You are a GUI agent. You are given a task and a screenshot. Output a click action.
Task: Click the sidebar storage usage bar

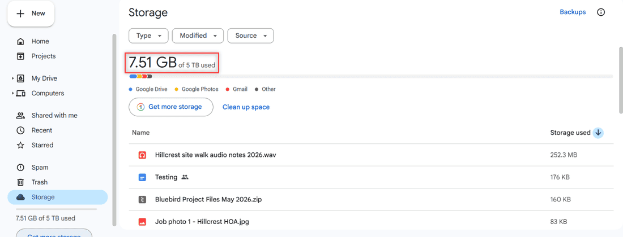[x=56, y=209]
